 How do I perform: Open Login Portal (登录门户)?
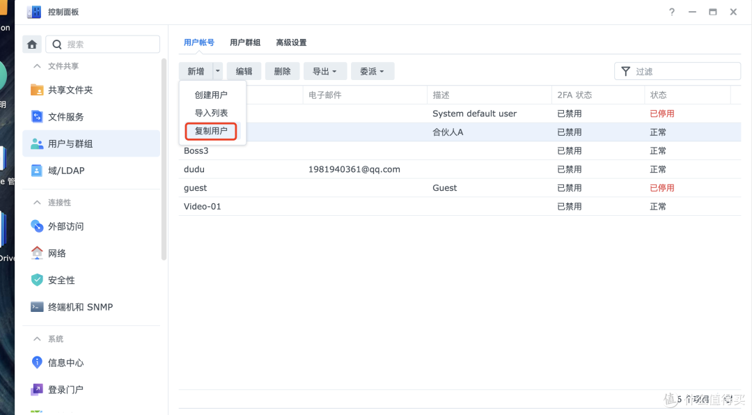[91, 389]
